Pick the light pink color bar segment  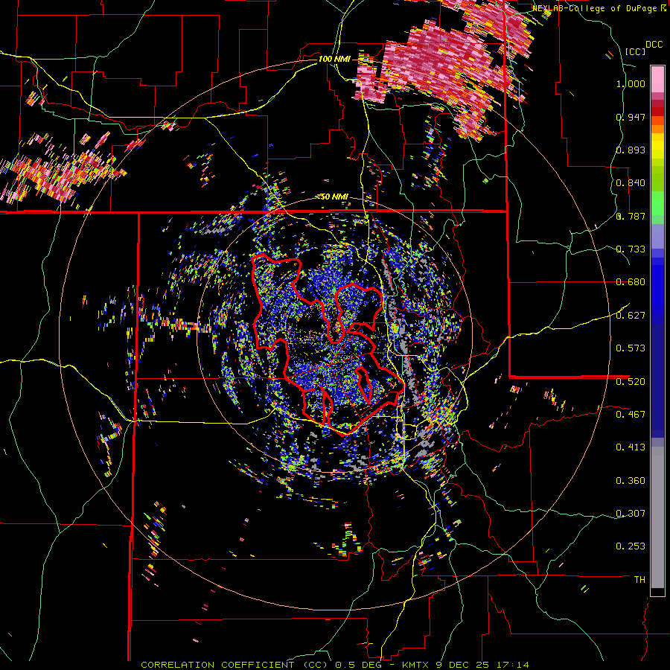[x=657, y=79]
